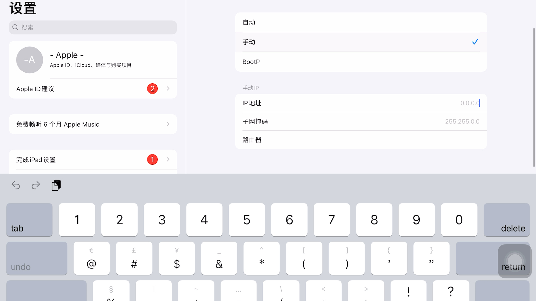Tap the red badge on Apple ID建议
Screen dimensions: 536x301
click(x=152, y=89)
